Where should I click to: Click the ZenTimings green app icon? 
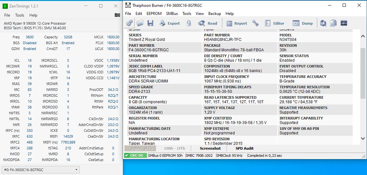coord(5,6)
